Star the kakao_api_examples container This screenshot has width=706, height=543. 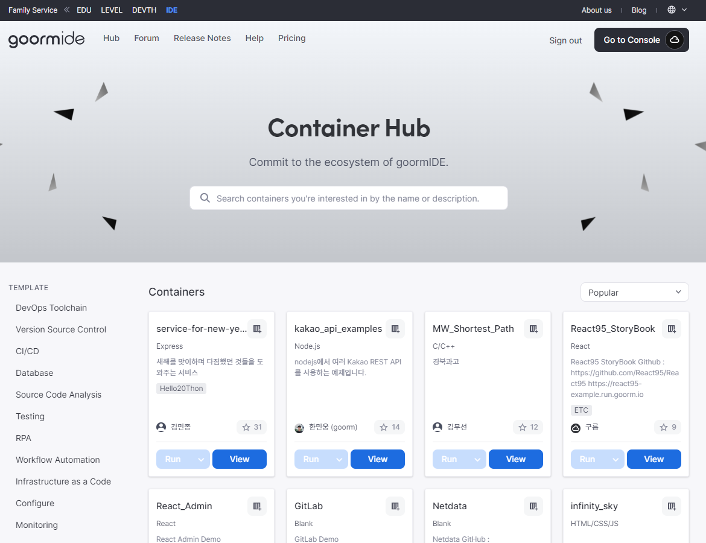[389, 427]
